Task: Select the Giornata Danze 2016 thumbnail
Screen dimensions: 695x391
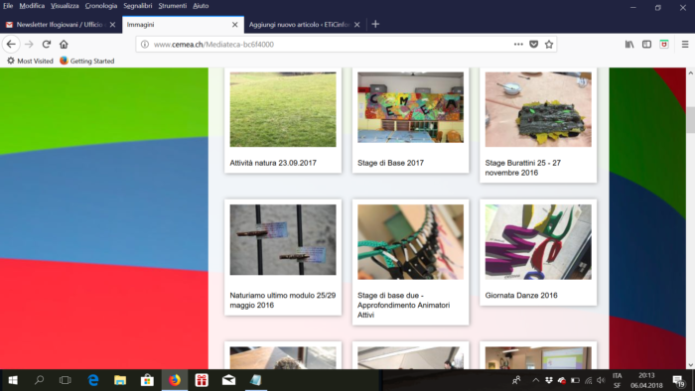Action: (538, 242)
